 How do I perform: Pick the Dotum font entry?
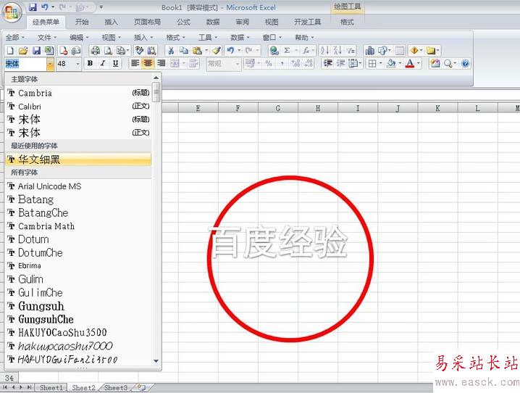[x=78, y=239]
